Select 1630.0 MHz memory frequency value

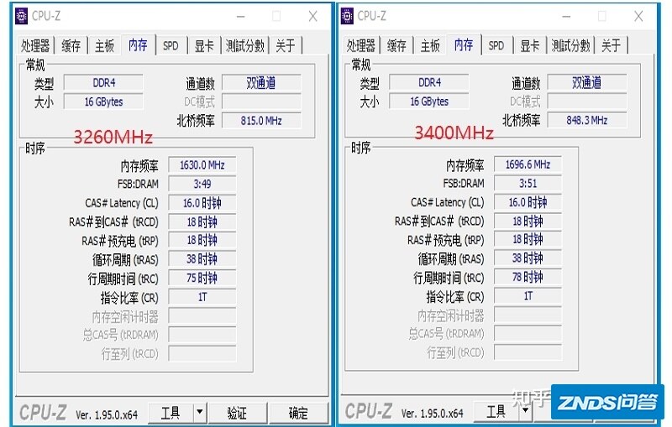tap(202, 165)
